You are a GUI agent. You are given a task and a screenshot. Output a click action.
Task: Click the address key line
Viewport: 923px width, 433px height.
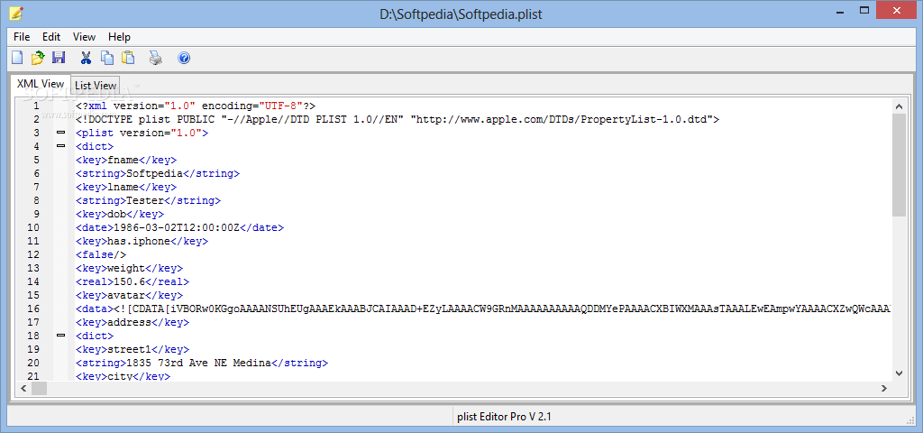[x=133, y=322]
